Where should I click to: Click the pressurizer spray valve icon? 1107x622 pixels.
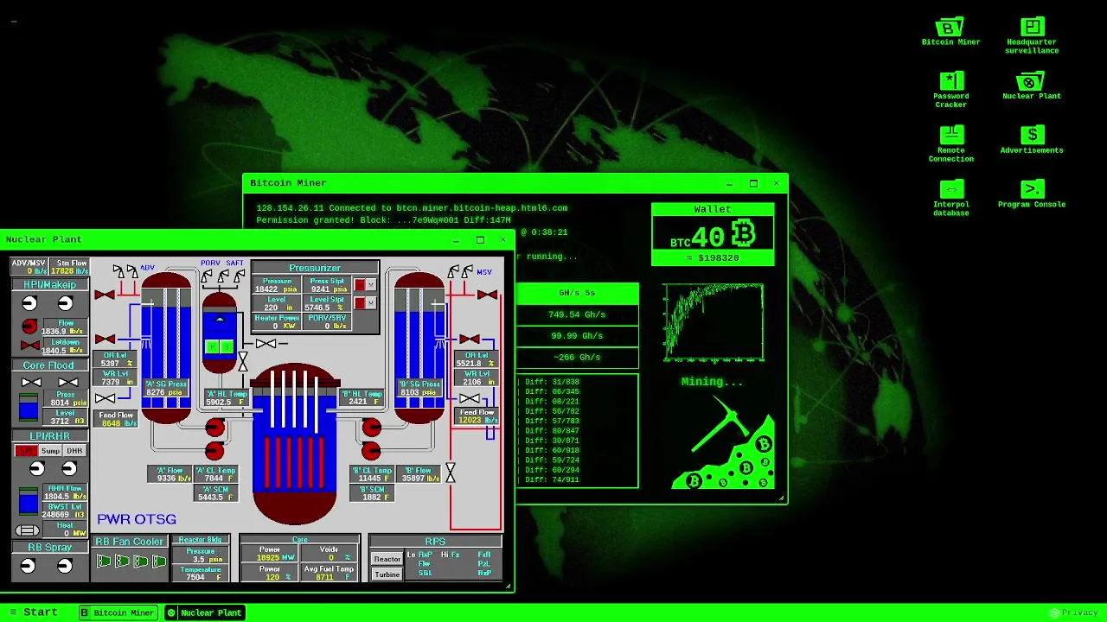pos(266,343)
